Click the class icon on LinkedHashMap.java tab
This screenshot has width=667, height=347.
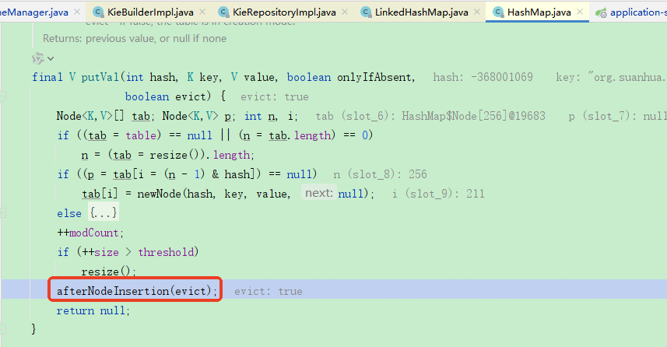coord(366,12)
